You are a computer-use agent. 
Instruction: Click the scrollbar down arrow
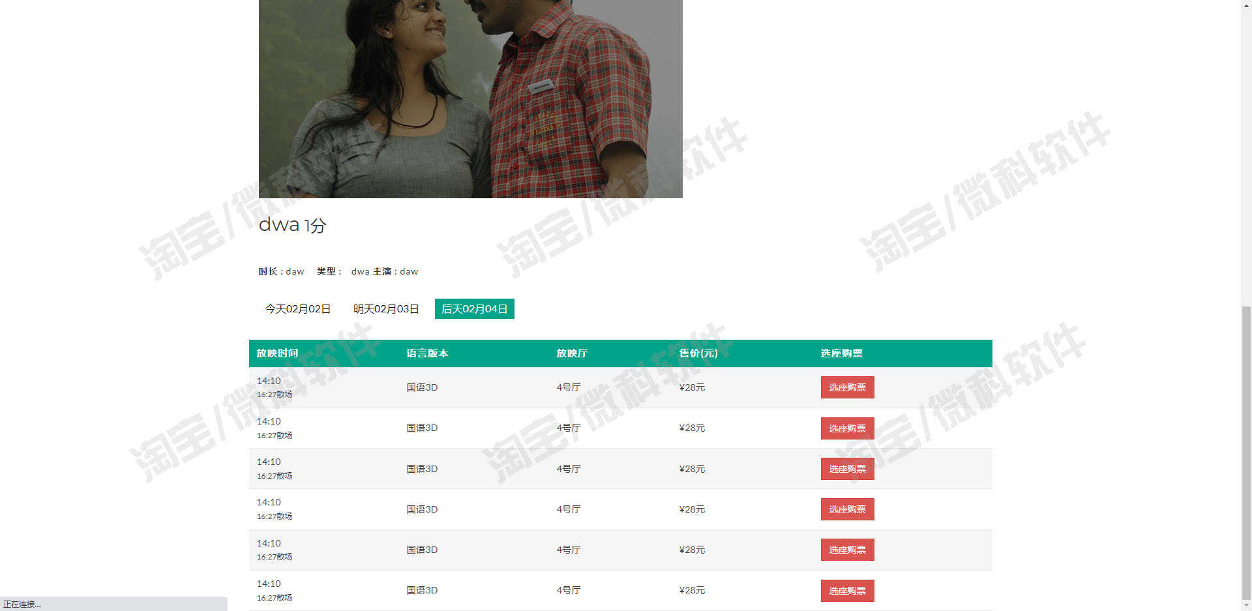pyautogui.click(x=1246, y=605)
